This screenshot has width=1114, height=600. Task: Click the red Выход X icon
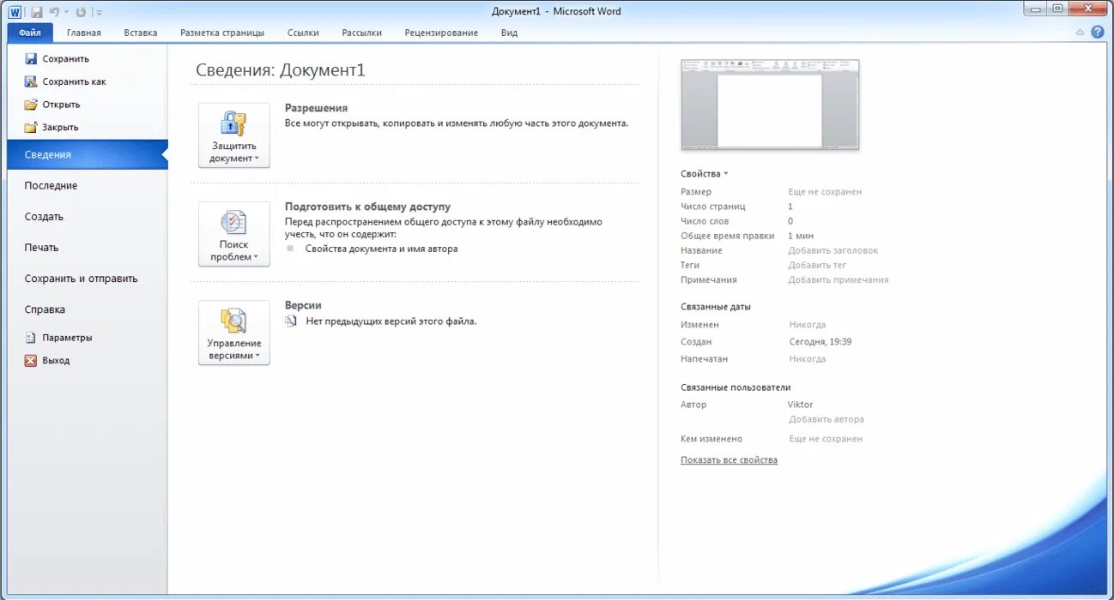point(31,361)
